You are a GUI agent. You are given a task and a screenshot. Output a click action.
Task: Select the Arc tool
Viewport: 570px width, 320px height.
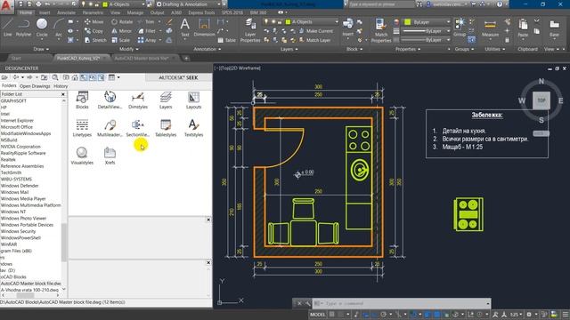click(59, 28)
